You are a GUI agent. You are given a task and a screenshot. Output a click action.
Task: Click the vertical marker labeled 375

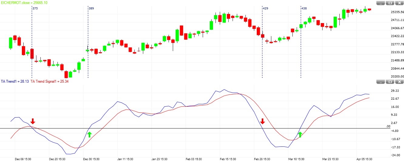pyautogui.click(x=32, y=43)
